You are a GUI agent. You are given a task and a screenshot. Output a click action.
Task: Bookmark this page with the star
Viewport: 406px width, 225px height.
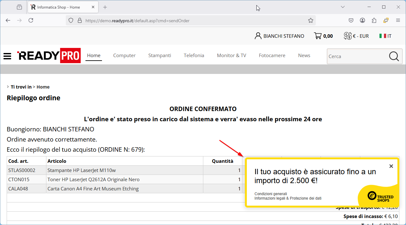pyautogui.click(x=311, y=20)
